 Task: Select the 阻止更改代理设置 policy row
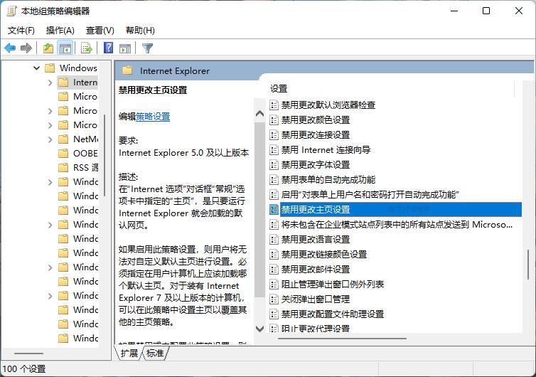(x=310, y=329)
